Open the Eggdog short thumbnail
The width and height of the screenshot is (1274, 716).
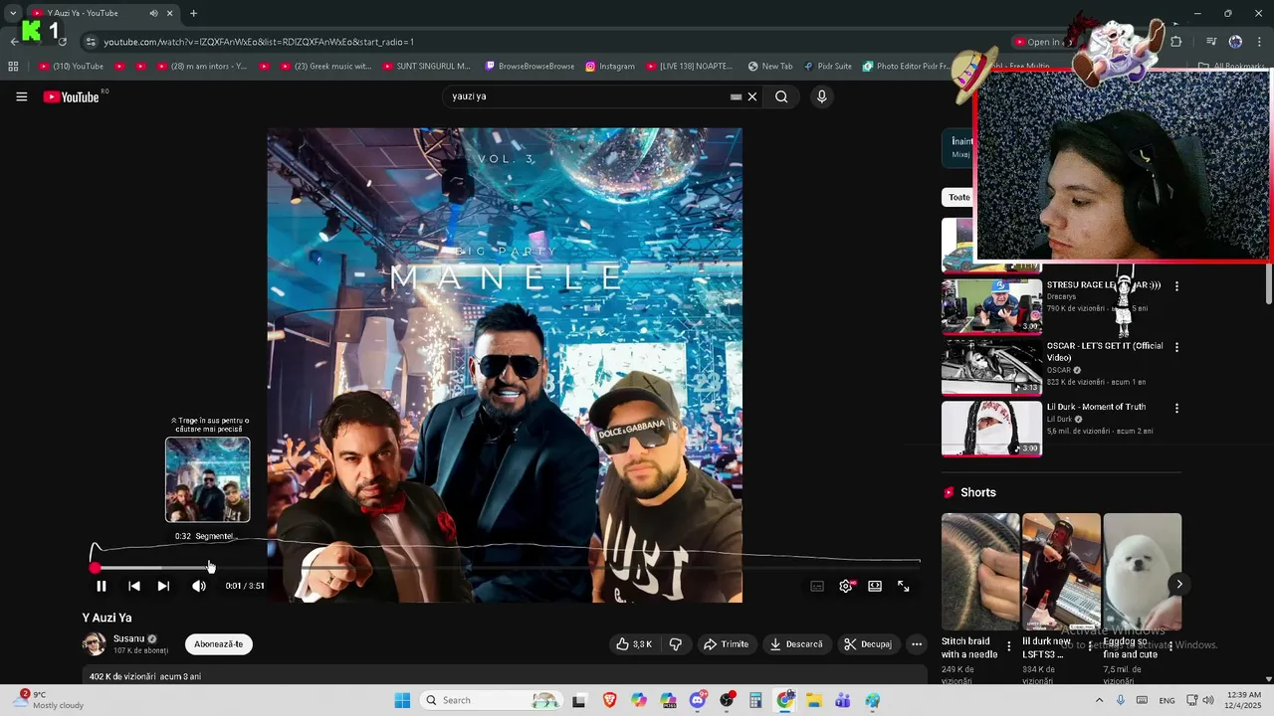click(x=1143, y=572)
